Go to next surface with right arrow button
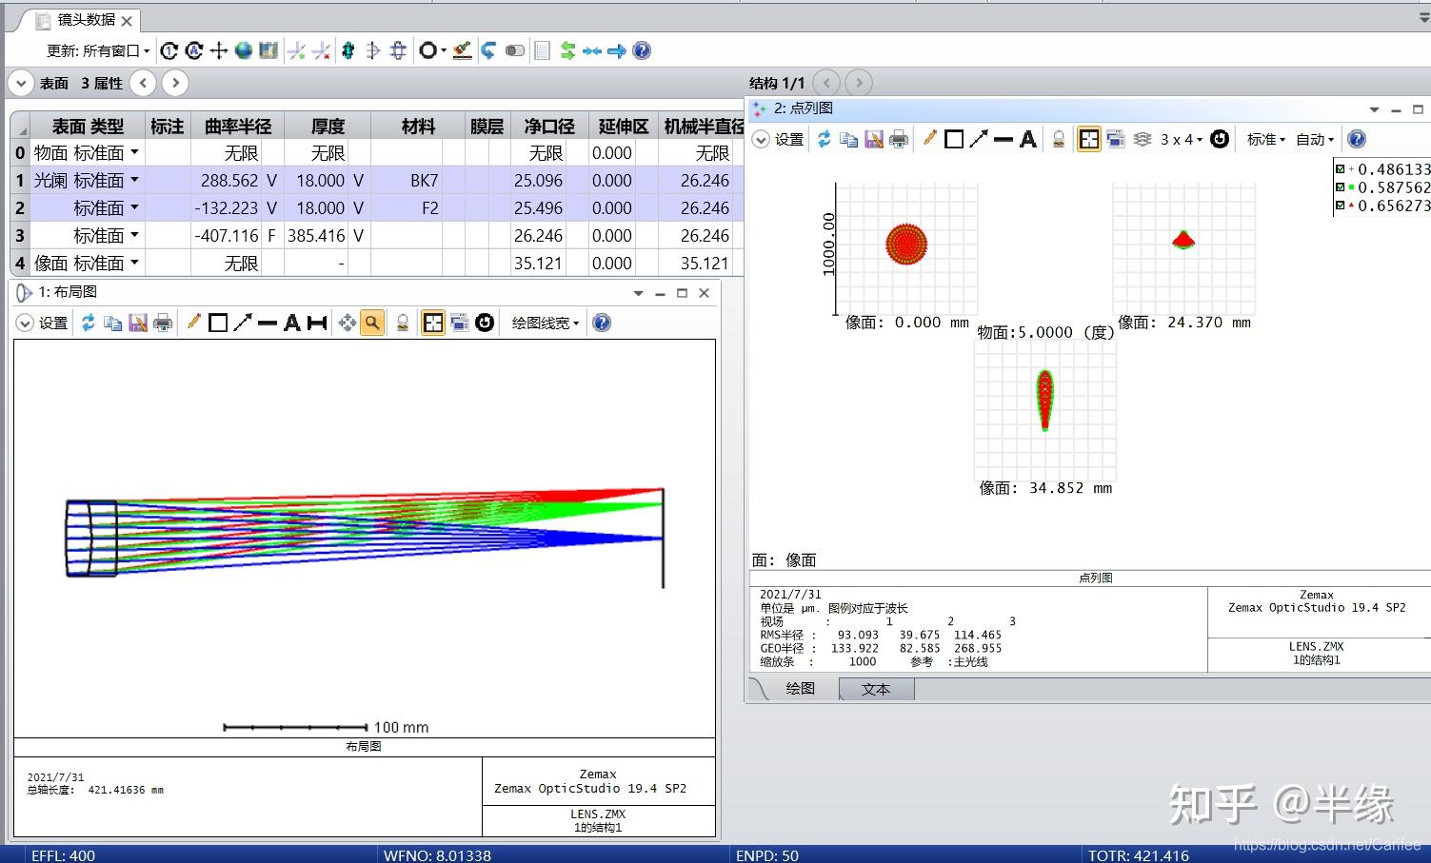 click(174, 83)
